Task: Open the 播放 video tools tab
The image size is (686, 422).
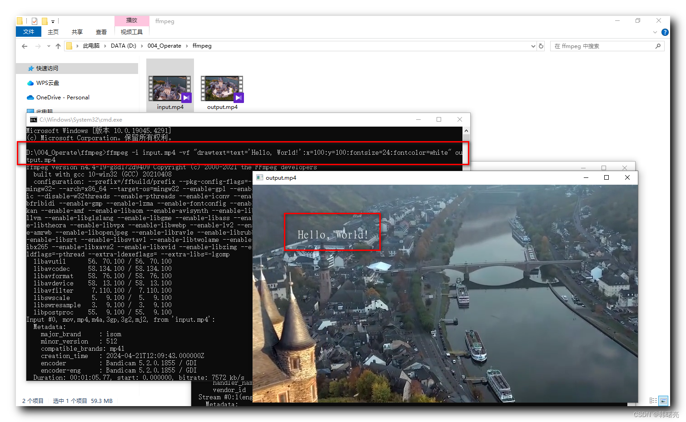Action: pyautogui.click(x=132, y=20)
